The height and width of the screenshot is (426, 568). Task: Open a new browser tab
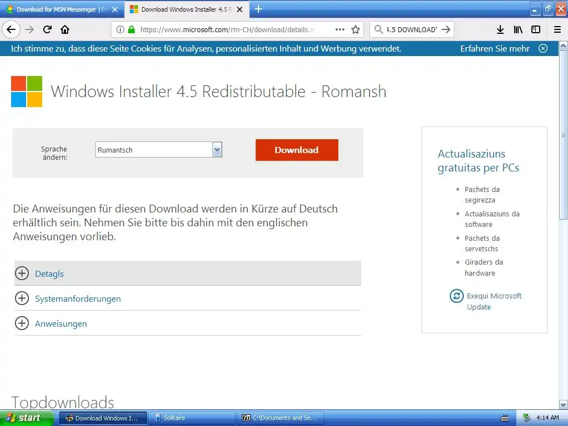click(258, 9)
